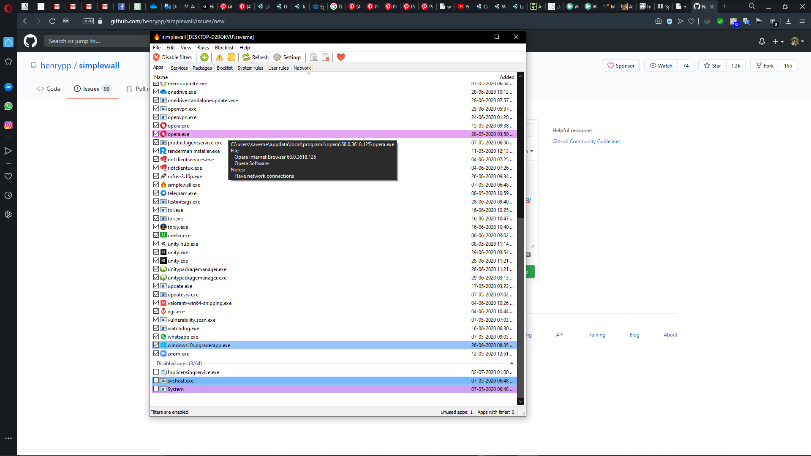Viewport: 811px width, 456px height.
Task: Uncheck whatsapp.exe to block it
Action: (x=156, y=337)
